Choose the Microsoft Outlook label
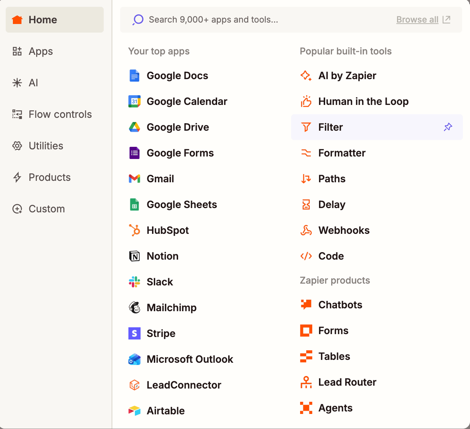This screenshot has height=429, width=470. [190, 359]
